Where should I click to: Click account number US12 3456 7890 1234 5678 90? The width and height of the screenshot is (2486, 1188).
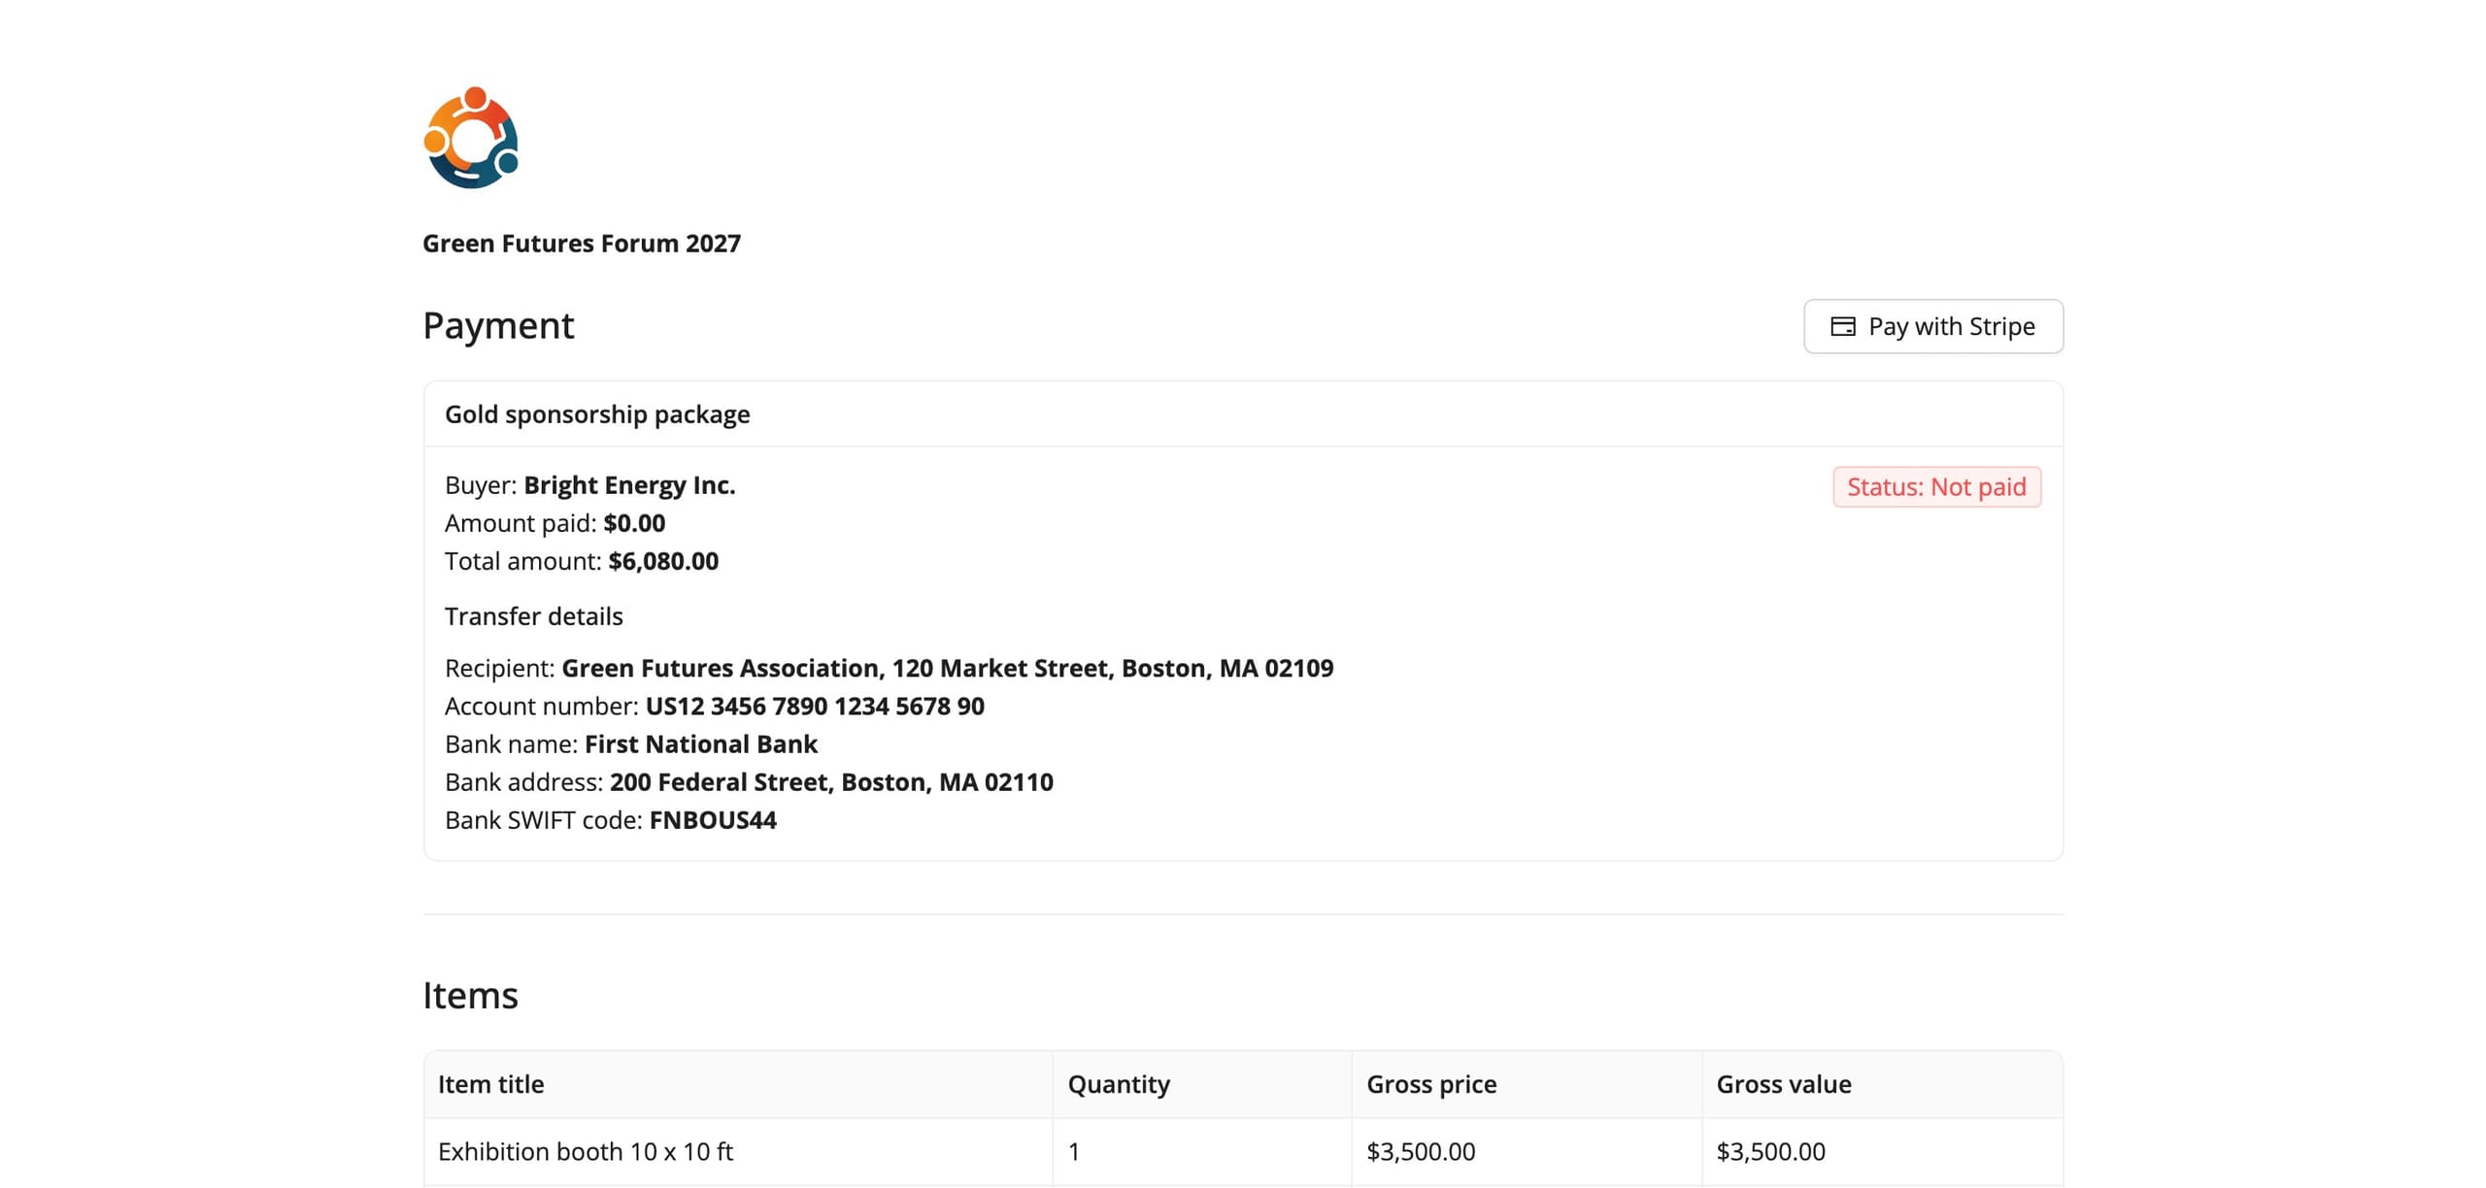815,706
